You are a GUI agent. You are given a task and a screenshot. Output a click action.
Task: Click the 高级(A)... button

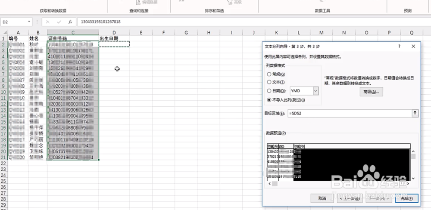[x=371, y=92]
